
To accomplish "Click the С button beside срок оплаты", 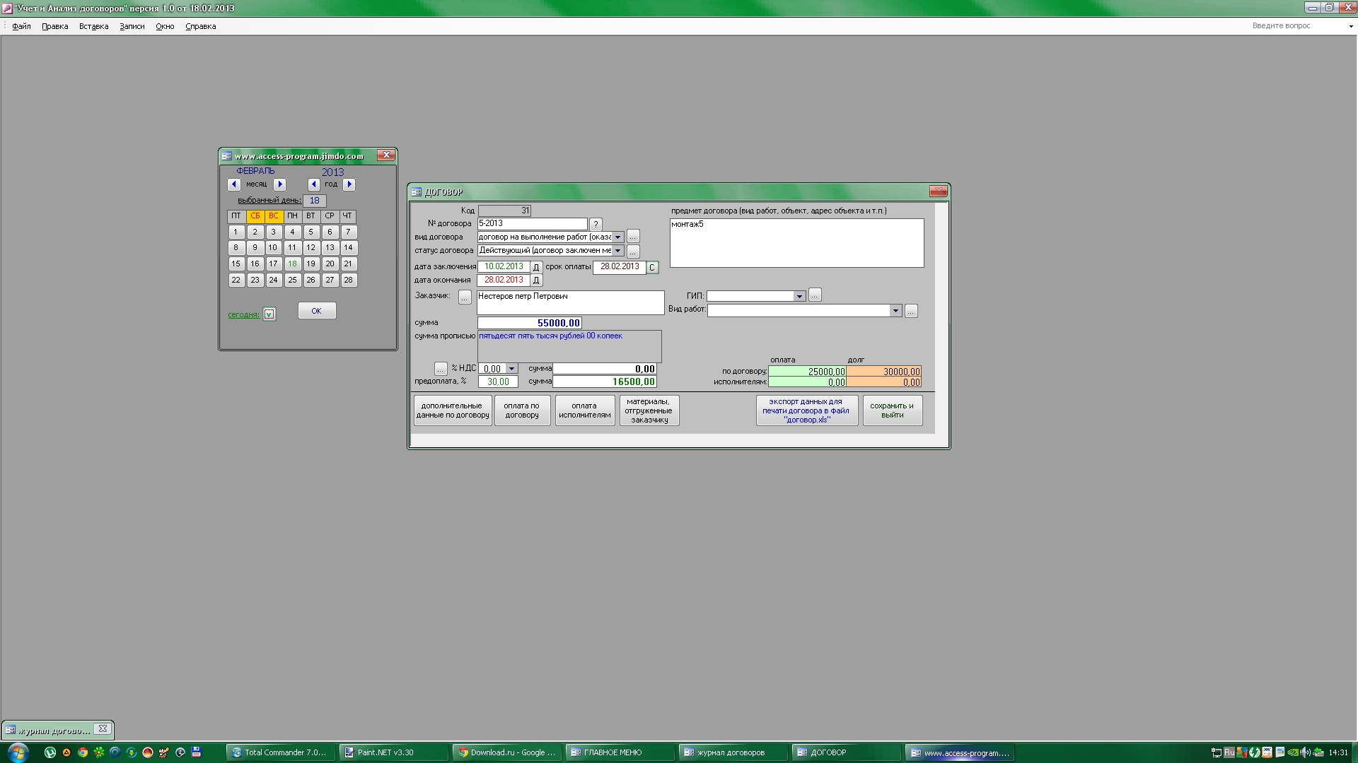I will (652, 267).
